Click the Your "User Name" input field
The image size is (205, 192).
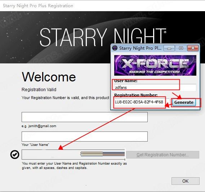click(x=85, y=137)
